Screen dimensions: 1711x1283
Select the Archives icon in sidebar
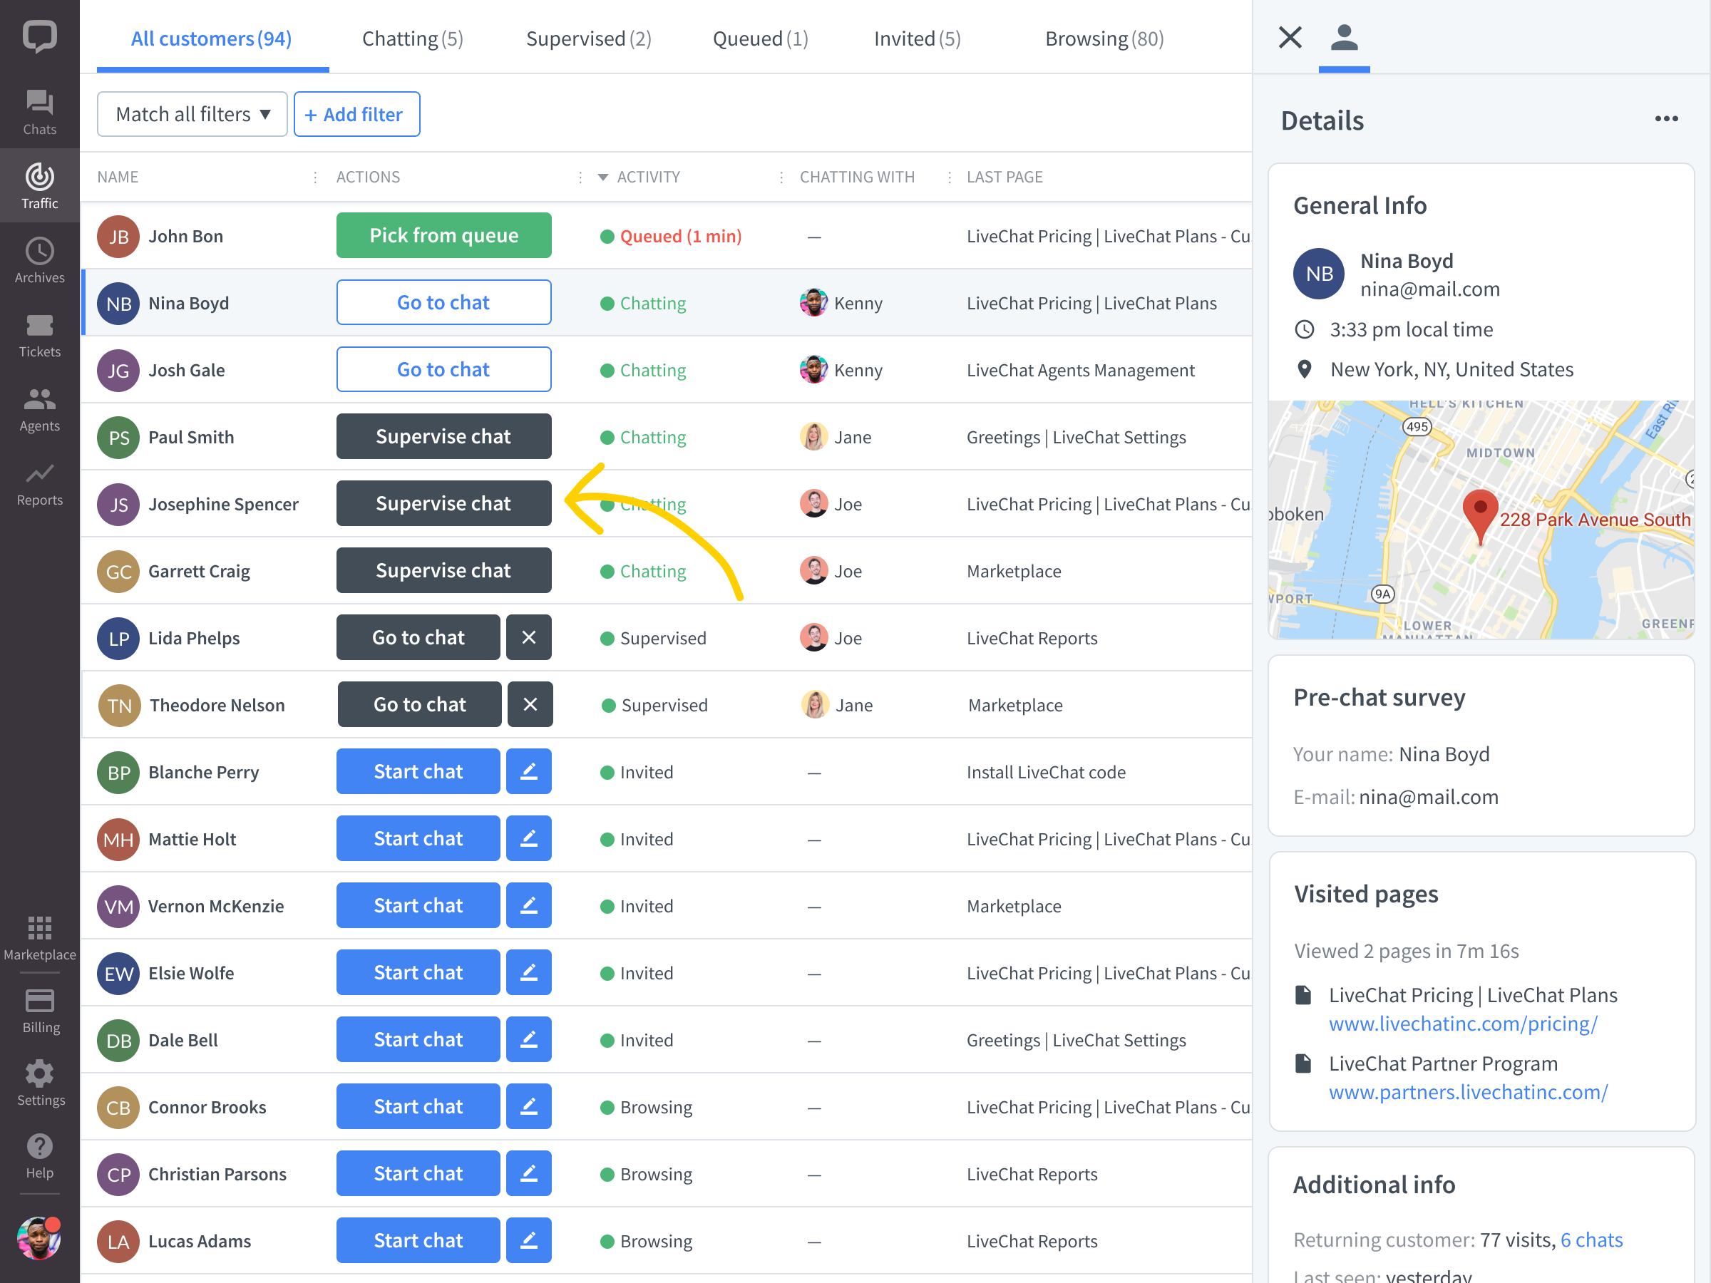tap(39, 248)
